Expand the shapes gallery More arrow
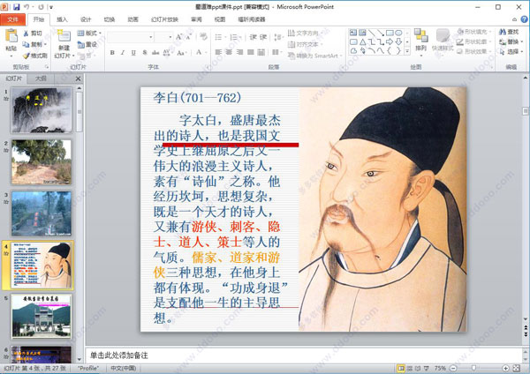 407,51
